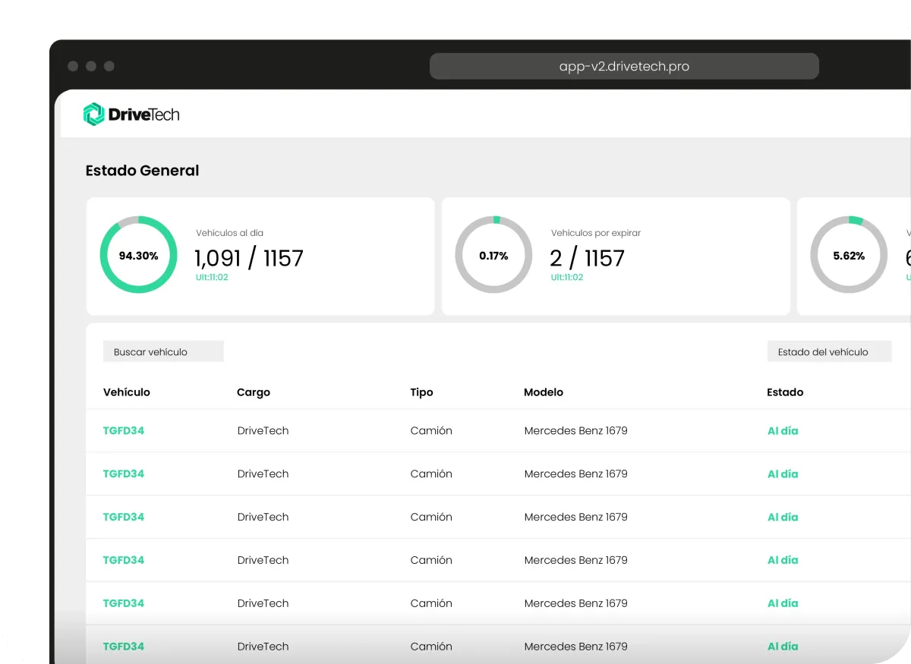
Task: Sort by the Cargo column header
Action: point(254,392)
